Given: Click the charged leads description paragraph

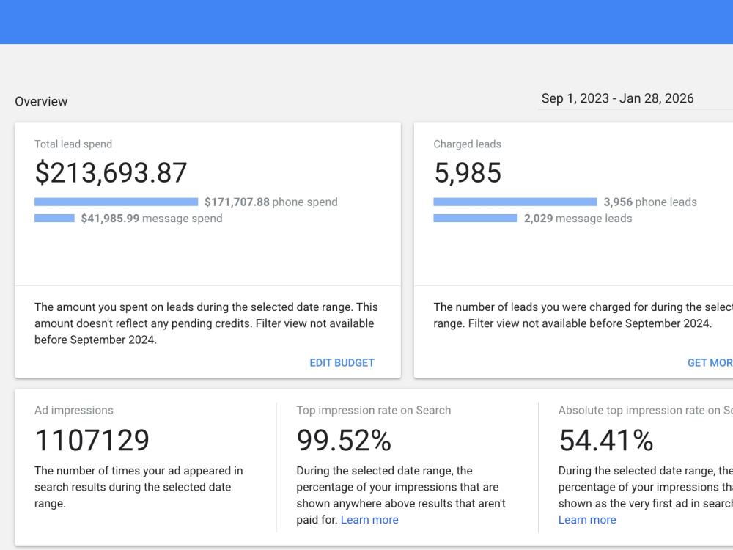Looking at the screenshot, I should click(583, 315).
